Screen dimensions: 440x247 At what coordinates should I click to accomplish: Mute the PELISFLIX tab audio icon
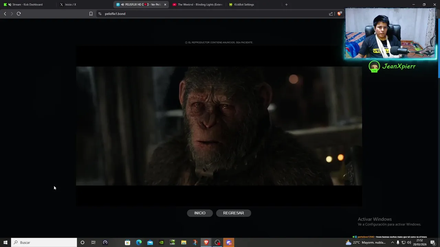click(122, 4)
